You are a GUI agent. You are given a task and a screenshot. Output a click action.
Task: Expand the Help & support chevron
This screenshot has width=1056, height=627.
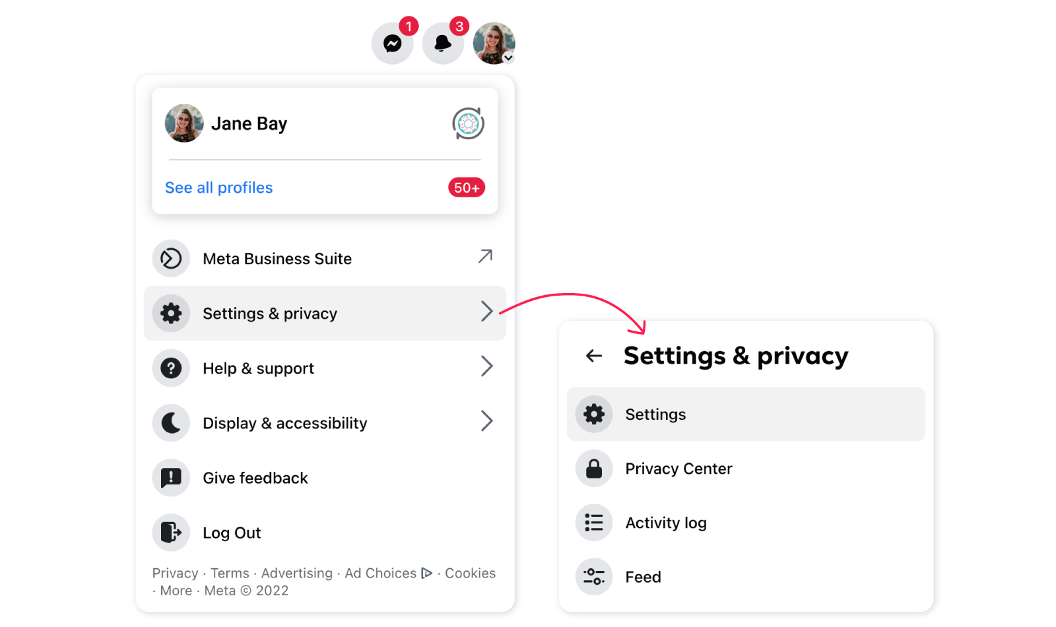coord(486,366)
